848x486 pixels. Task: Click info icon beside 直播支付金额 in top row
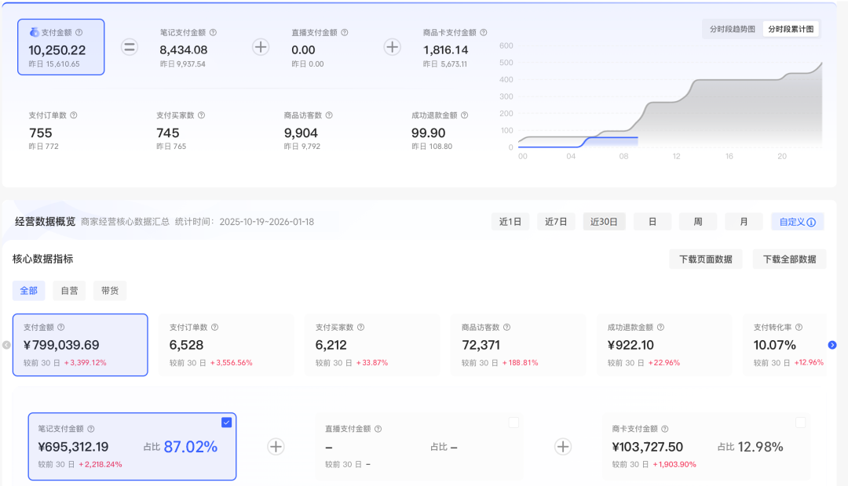pyautogui.click(x=345, y=32)
